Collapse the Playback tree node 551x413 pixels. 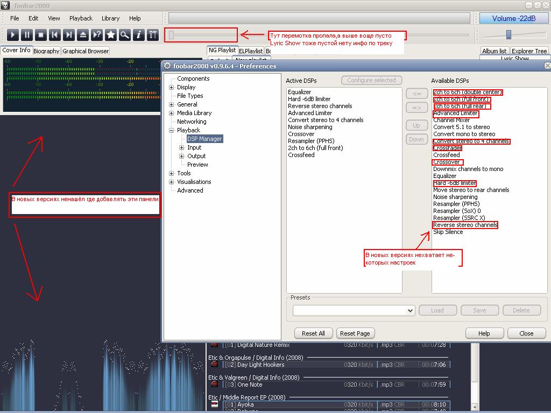coord(172,130)
